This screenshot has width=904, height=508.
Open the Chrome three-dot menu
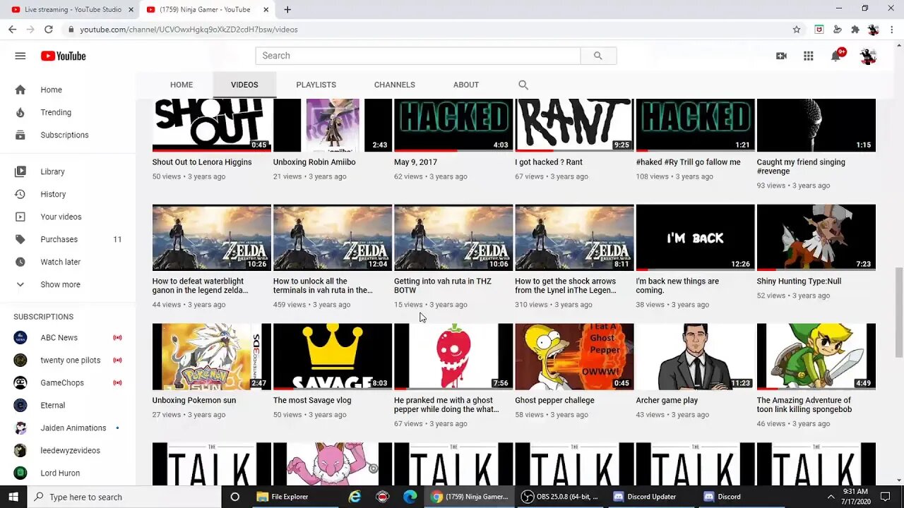click(x=892, y=30)
